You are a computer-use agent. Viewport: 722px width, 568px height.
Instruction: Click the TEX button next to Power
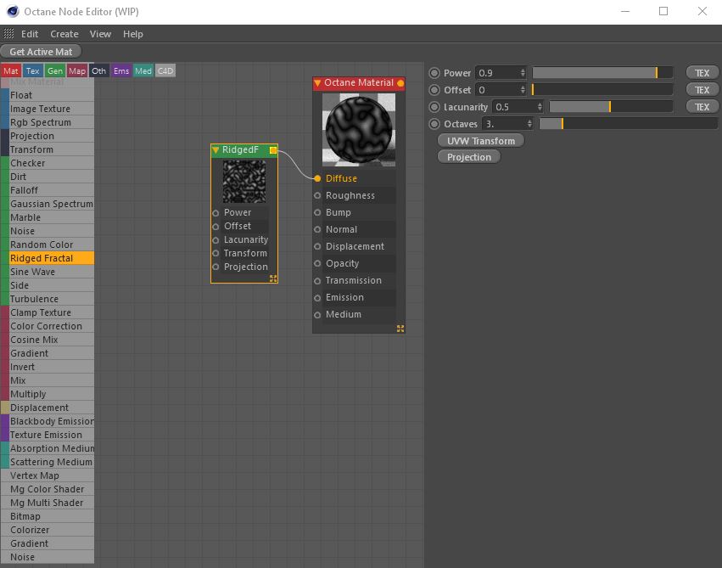click(x=702, y=72)
